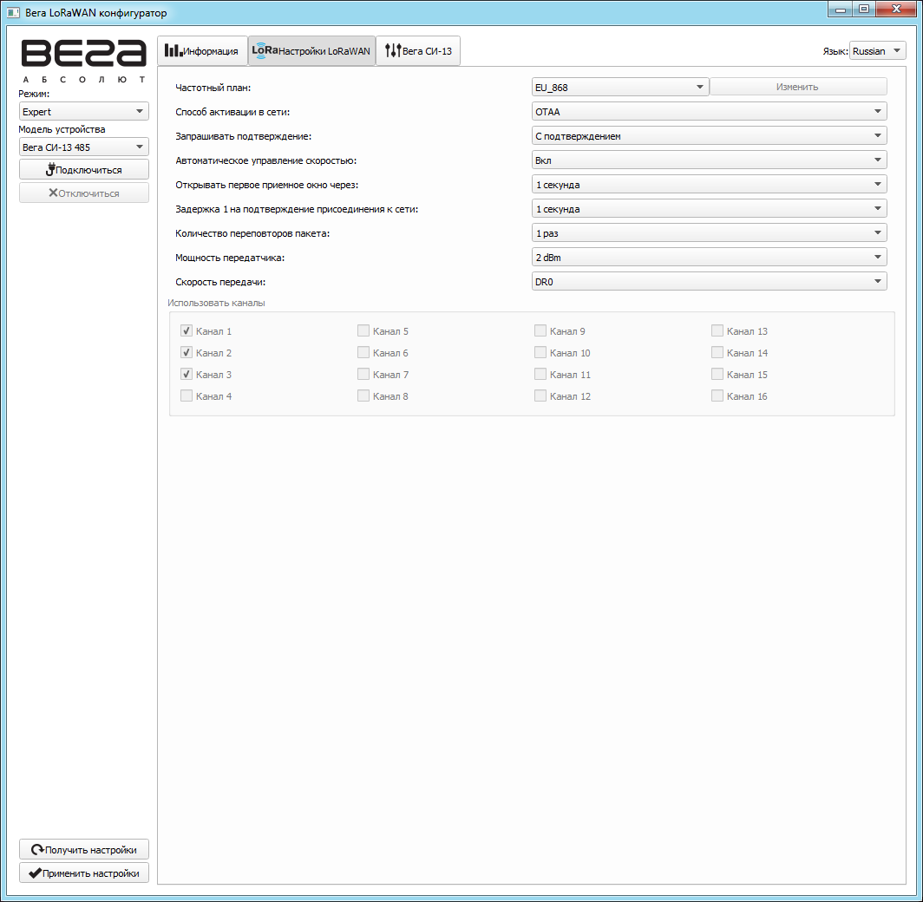The width and height of the screenshot is (923, 902).
Task: Click the Вега Абсолют logo
Action: pyautogui.click(x=83, y=61)
